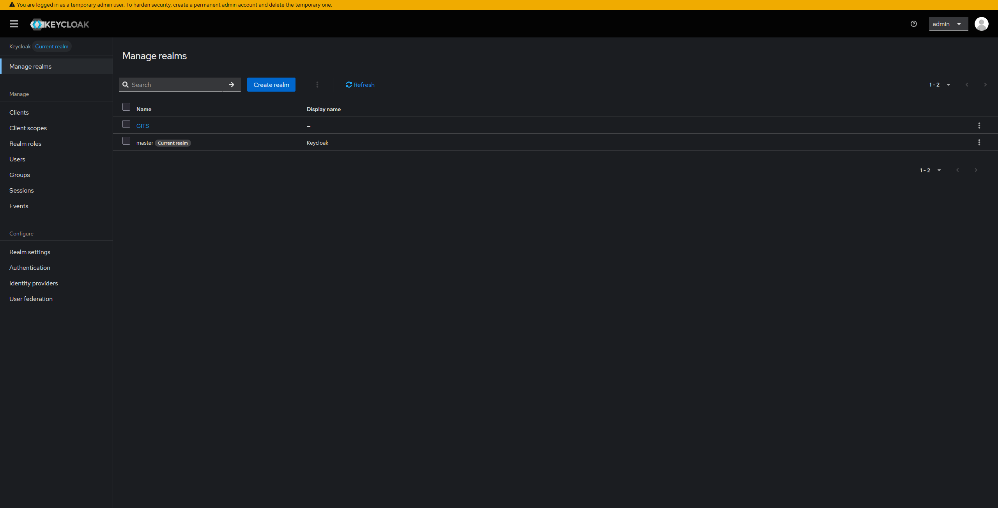
Task: Open Users in sidebar
Action: point(57,159)
